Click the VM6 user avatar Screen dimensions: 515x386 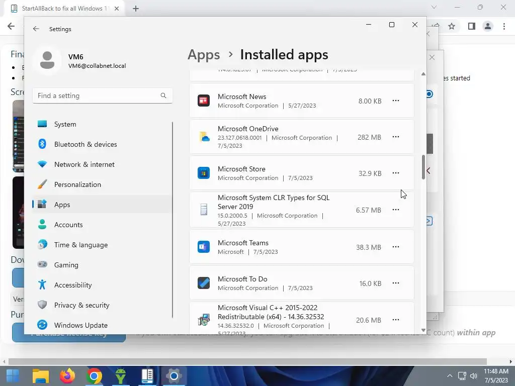(47, 60)
